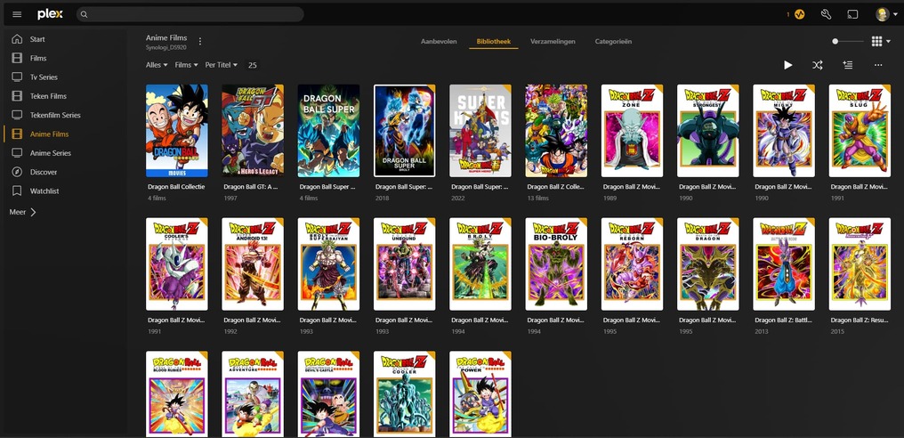Open Fusion Reborn movie poster
This screenshot has width=904, height=438.
pos(632,264)
